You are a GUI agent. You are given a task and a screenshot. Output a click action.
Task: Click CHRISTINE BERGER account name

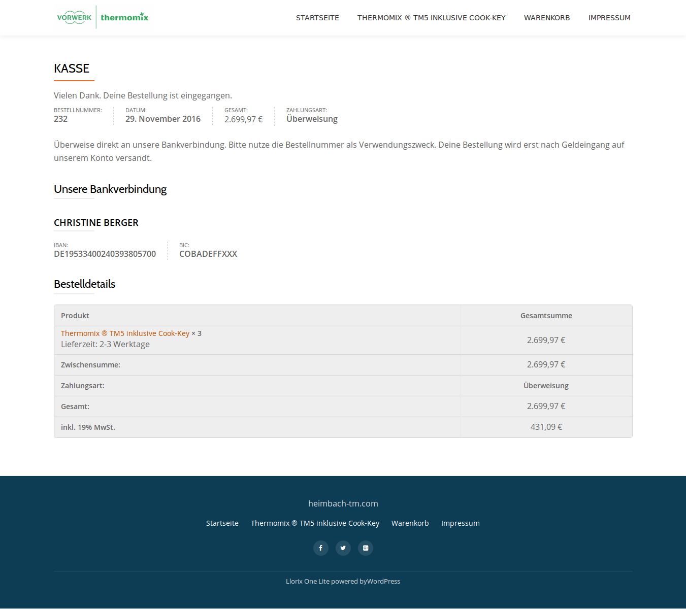tap(96, 223)
